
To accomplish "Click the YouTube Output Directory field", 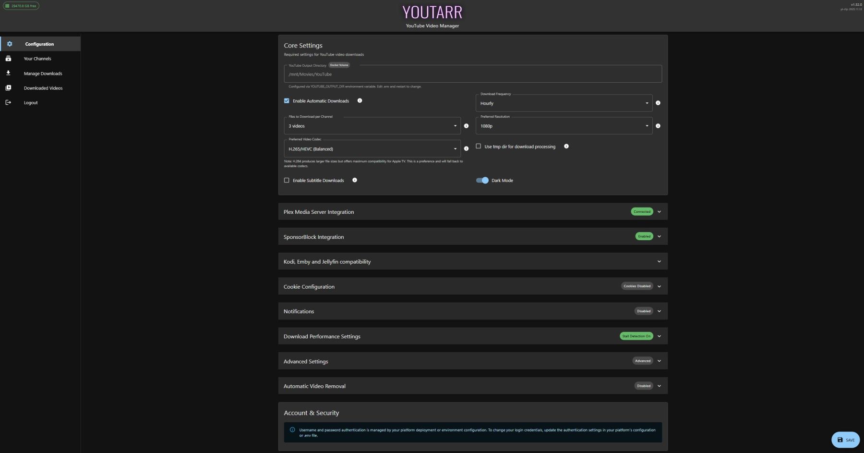I will tap(472, 74).
